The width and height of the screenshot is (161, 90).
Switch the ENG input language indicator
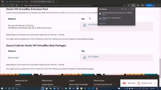(147, 88)
